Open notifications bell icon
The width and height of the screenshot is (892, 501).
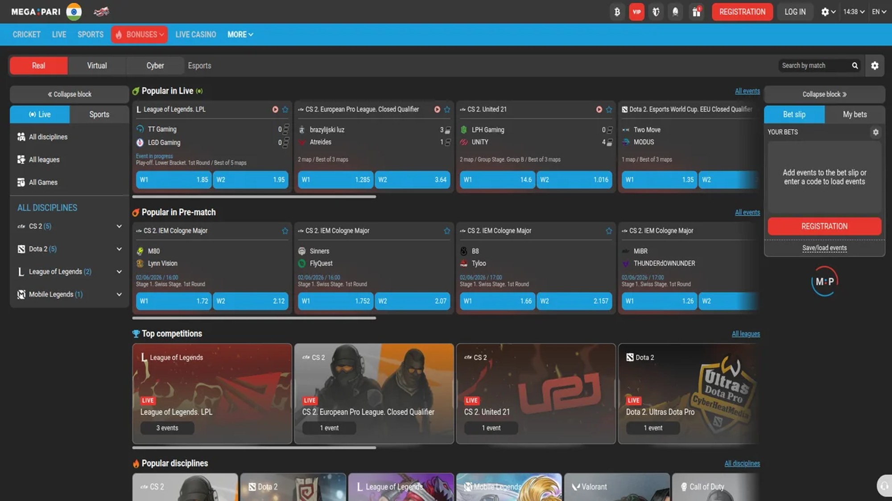pyautogui.click(x=675, y=12)
